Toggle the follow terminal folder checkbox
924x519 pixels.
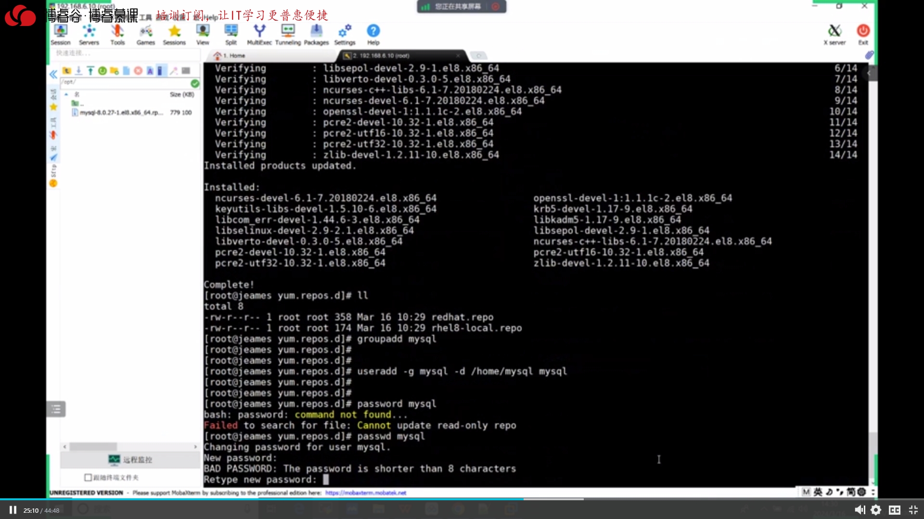(88, 478)
